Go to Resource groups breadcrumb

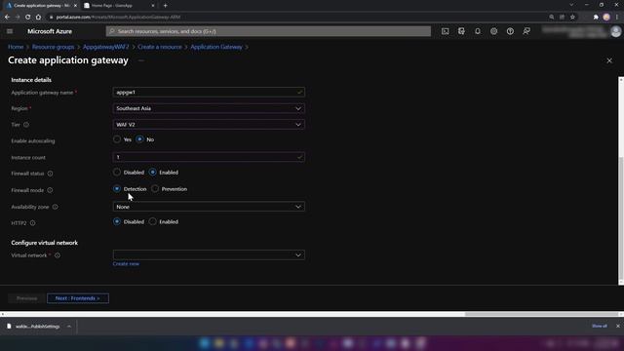tap(53, 47)
